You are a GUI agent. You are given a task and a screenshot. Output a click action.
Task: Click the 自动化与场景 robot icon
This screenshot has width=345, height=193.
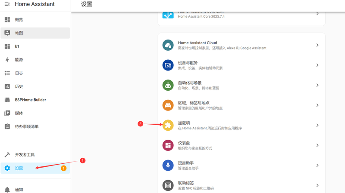point(168,85)
